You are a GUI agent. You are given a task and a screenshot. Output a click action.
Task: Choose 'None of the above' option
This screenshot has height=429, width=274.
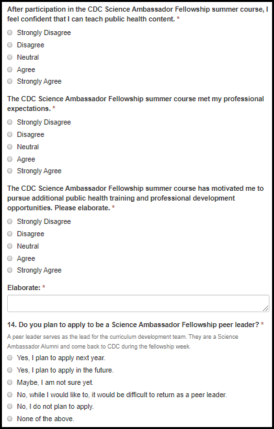point(10,419)
